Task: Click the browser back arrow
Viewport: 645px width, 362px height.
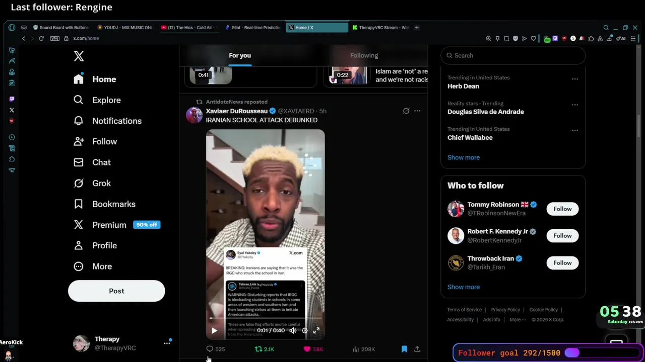Action: point(23,39)
